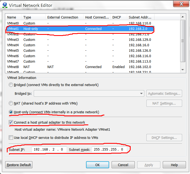Viewport: 190px width, 174px height.
Task: Click subnet address 192.168.110.0
Action: click(140, 23)
